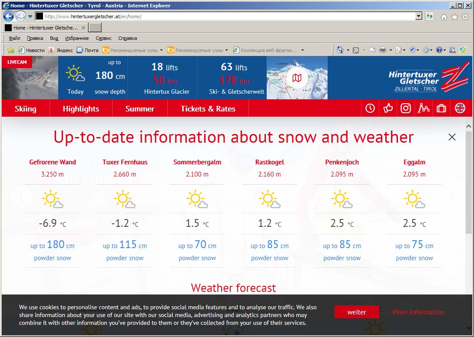Open the Page menu icon
The height and width of the screenshot is (337, 474).
click(x=399, y=50)
